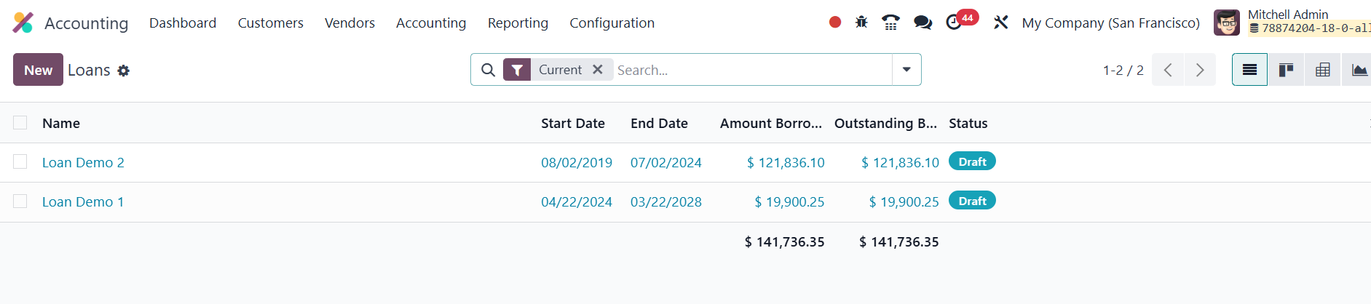Switch to kanban view
The width and height of the screenshot is (1371, 304).
(1286, 70)
